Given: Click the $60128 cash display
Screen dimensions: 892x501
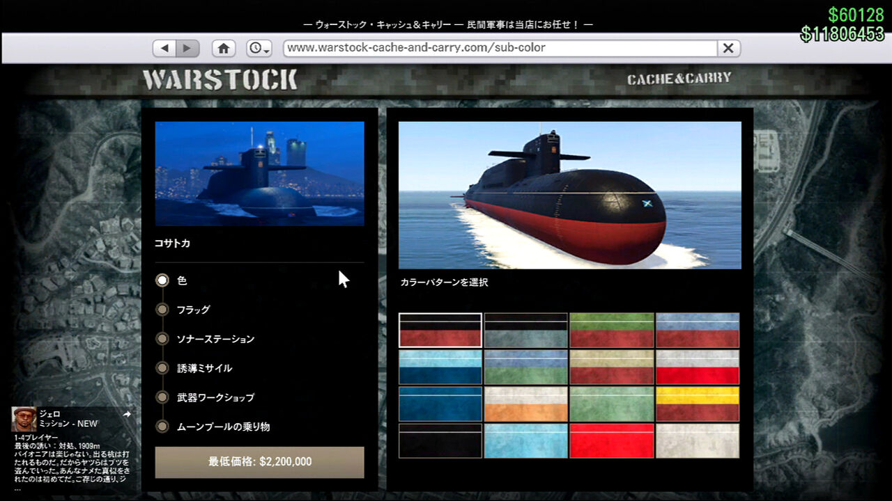Looking at the screenshot, I should (x=856, y=15).
